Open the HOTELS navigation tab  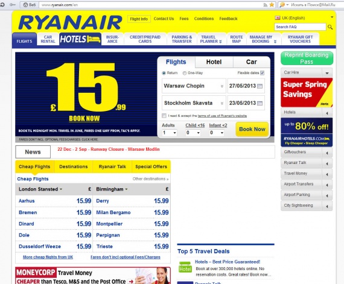click(x=80, y=39)
